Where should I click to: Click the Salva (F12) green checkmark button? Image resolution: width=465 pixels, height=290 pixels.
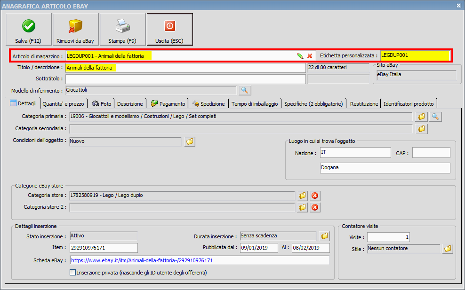(28, 29)
